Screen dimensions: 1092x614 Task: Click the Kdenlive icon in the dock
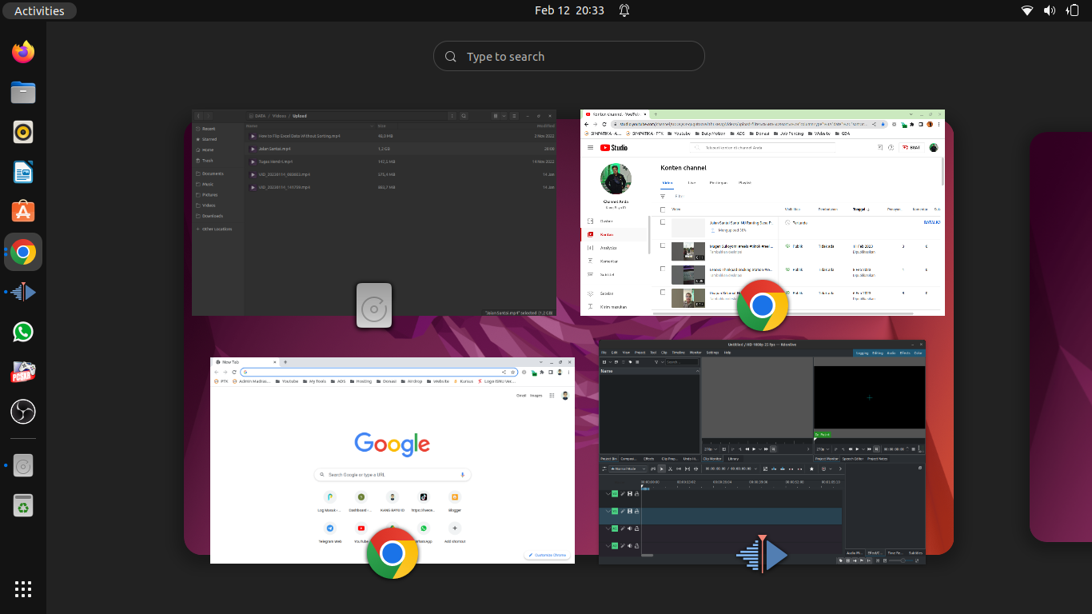click(23, 293)
